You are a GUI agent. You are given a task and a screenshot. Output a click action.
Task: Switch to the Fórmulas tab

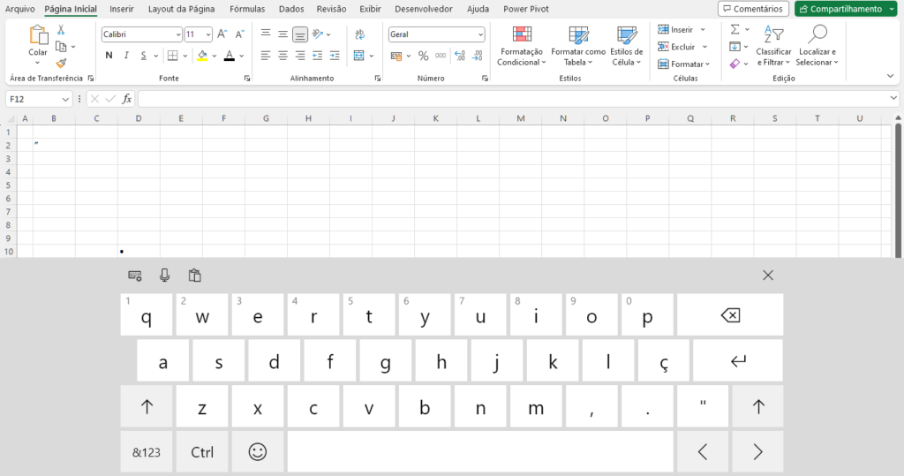coord(247,9)
